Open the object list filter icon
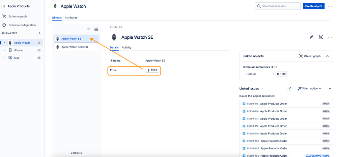337x157 pixels. click(88, 29)
